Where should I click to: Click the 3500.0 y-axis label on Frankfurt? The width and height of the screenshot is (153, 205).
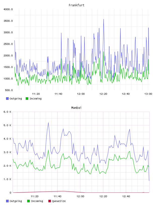(8, 21)
